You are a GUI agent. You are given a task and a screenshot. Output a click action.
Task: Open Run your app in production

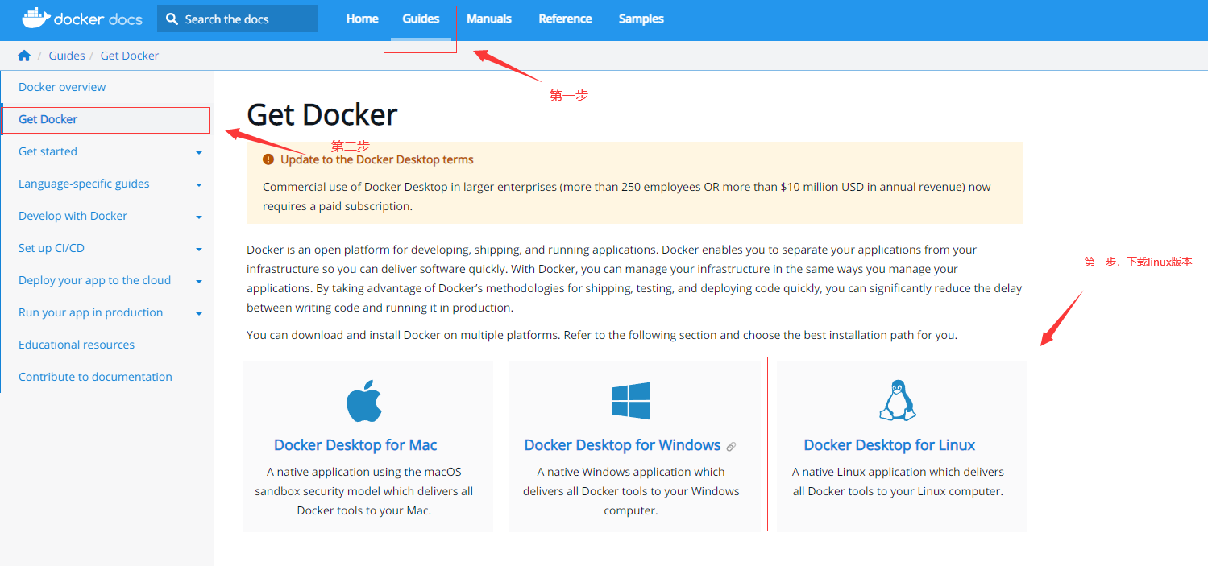[x=90, y=312]
